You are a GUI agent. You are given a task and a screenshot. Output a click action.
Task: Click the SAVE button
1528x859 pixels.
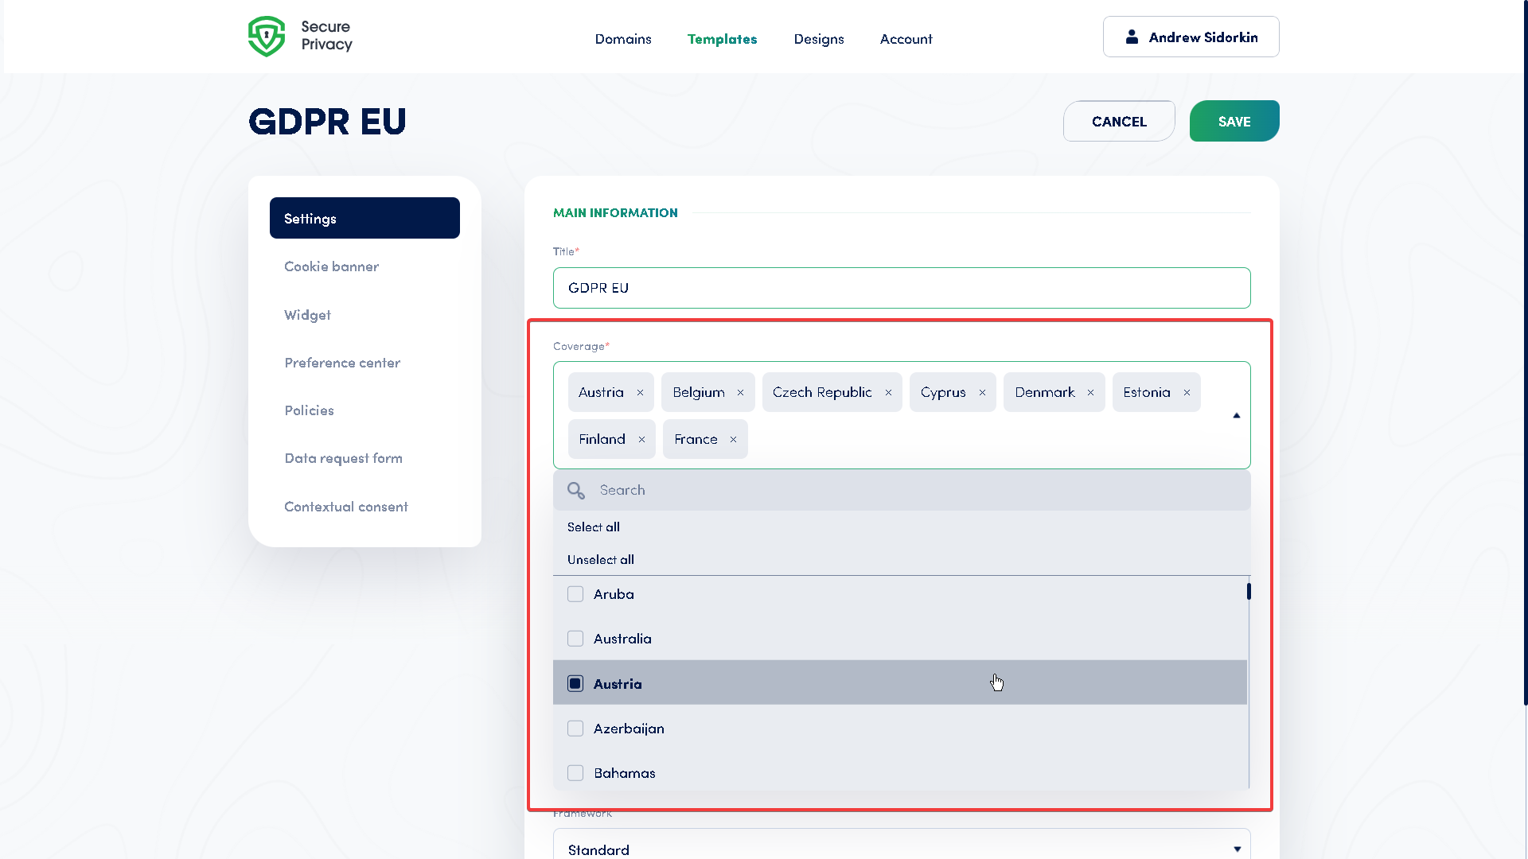click(1234, 121)
